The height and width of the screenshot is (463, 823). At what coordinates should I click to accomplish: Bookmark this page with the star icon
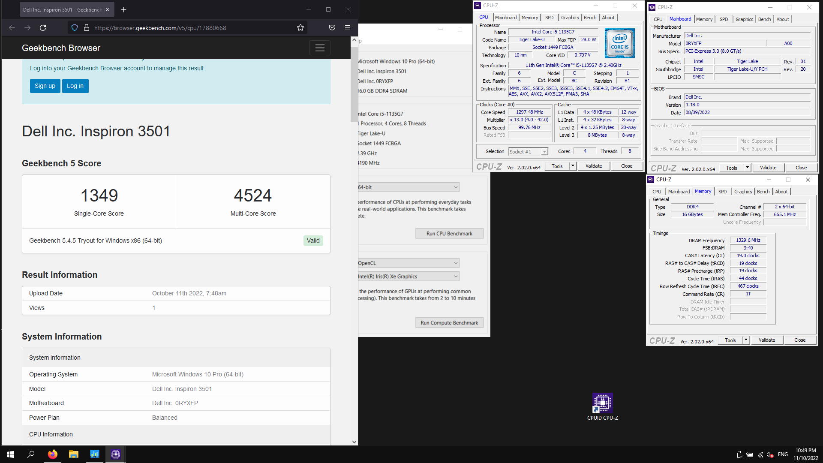pos(300,28)
